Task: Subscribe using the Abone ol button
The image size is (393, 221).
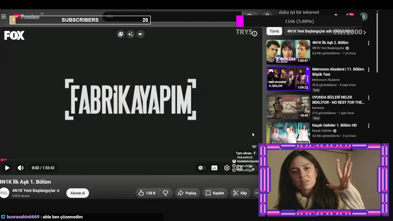Action: pos(77,193)
